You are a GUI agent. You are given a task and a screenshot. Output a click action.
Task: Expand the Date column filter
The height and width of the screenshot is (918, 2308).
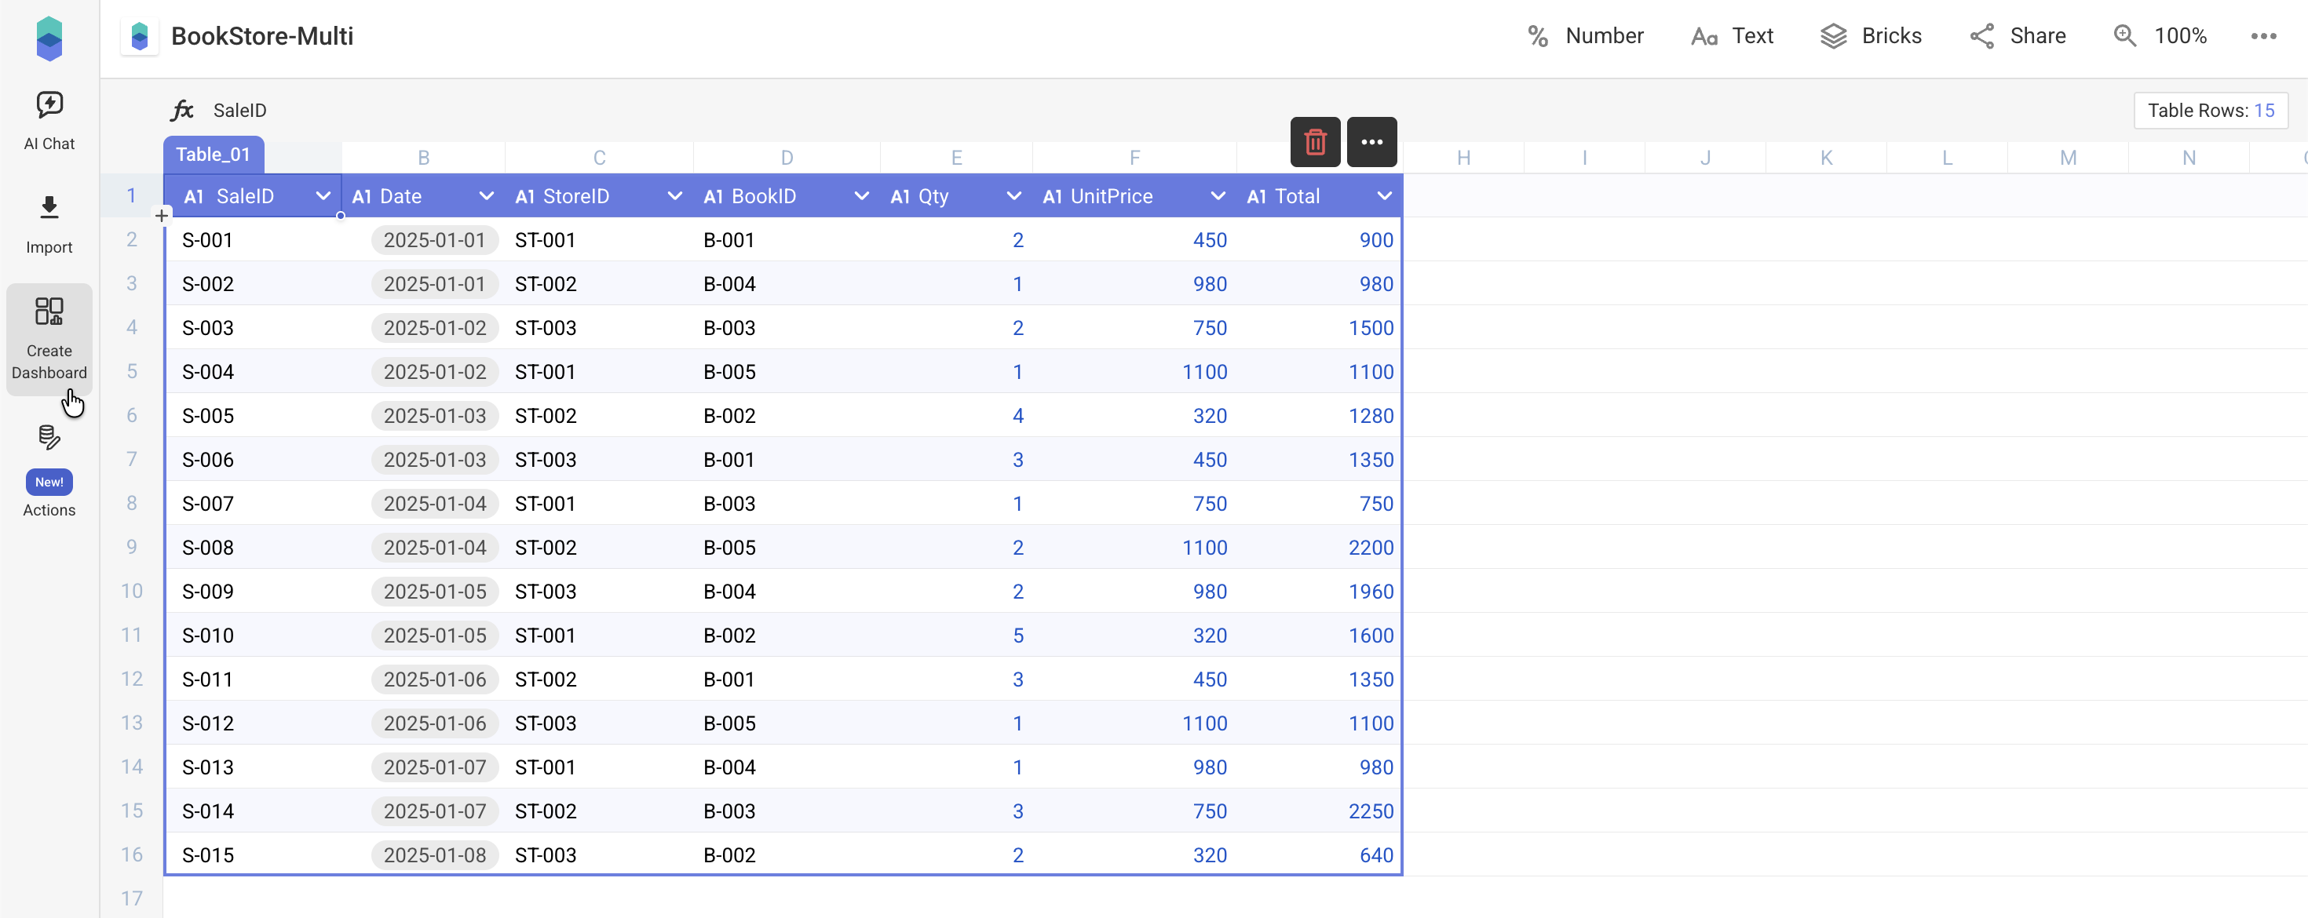click(x=486, y=196)
